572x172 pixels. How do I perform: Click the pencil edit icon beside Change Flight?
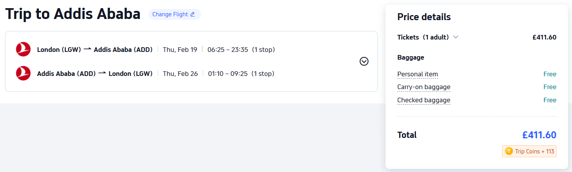tap(193, 14)
